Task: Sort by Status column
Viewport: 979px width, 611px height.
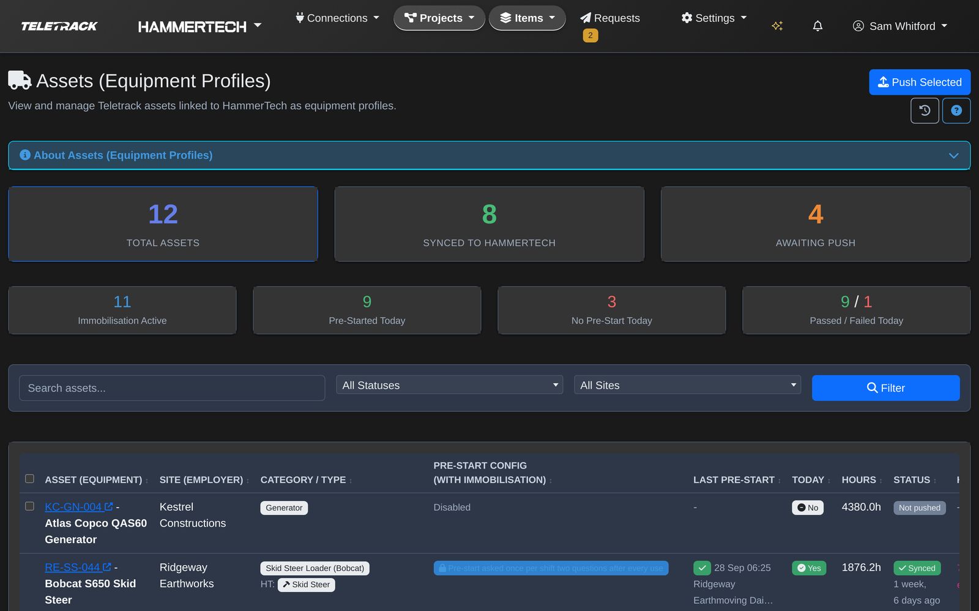Action: coord(915,480)
